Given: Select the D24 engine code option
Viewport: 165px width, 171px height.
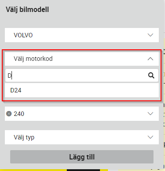Looking at the screenshot, I should [x=82, y=90].
